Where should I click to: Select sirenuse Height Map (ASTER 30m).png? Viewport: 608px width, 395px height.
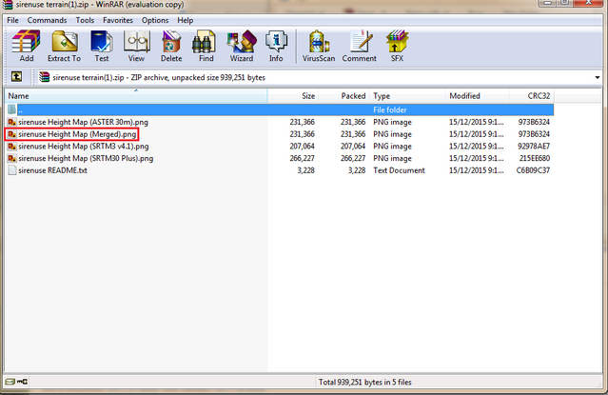click(x=83, y=122)
